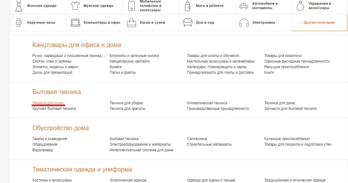The image size is (348, 183).
Task: Select the wristwatch icon for Наручные часы
Action: click(x=19, y=23)
